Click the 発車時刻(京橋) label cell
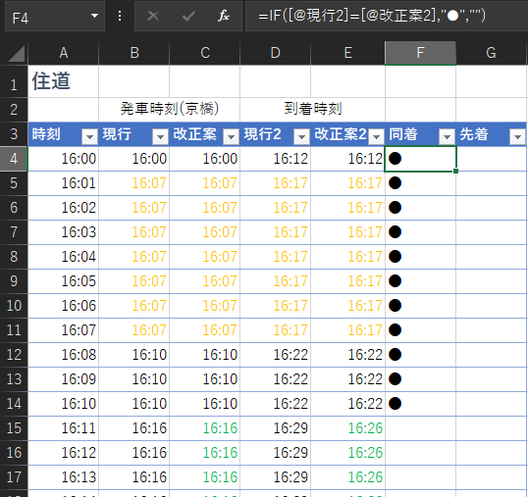Image resolution: width=528 pixels, height=497 pixels. pos(170,109)
